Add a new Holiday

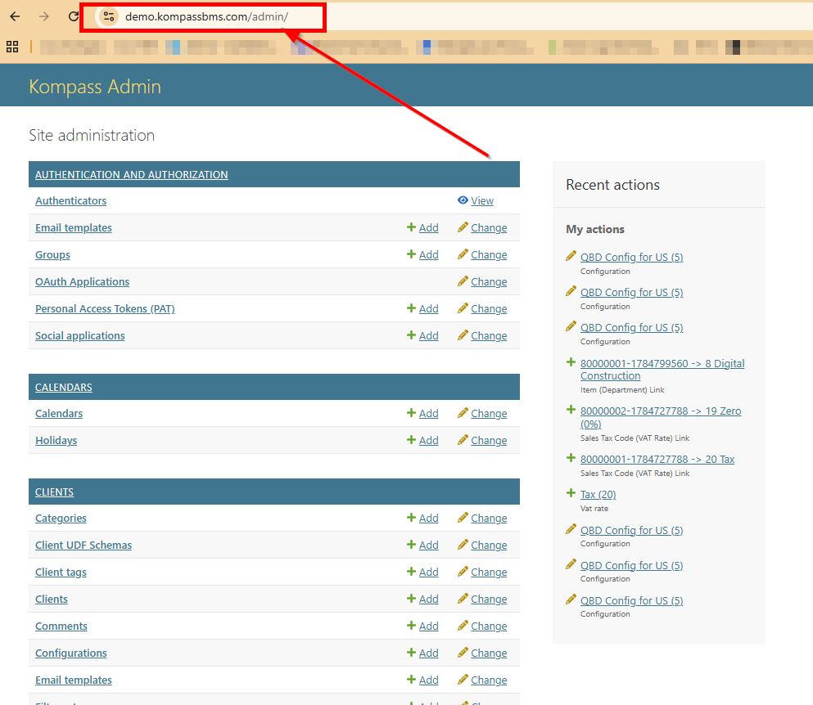click(x=422, y=440)
